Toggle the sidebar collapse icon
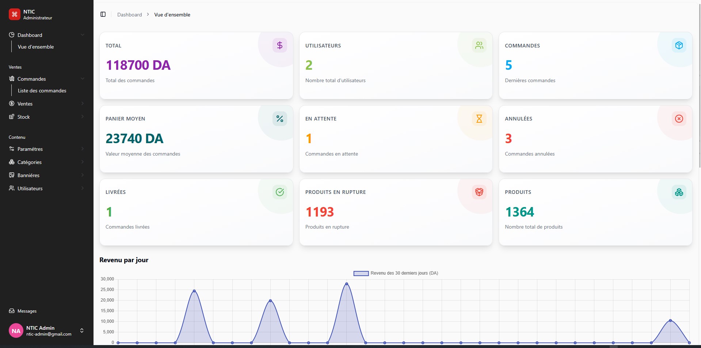This screenshot has height=348, width=701. [103, 14]
